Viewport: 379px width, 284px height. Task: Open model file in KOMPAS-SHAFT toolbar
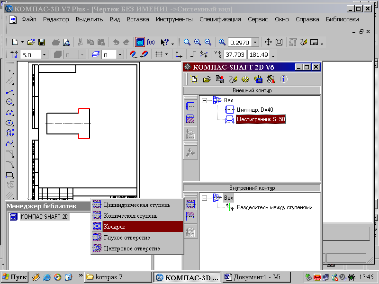click(x=207, y=79)
